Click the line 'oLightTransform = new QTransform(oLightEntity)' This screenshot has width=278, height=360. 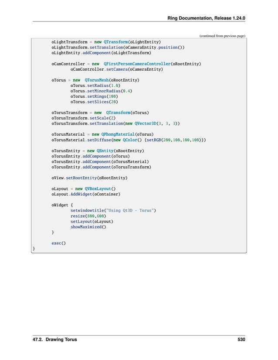point(106,42)
